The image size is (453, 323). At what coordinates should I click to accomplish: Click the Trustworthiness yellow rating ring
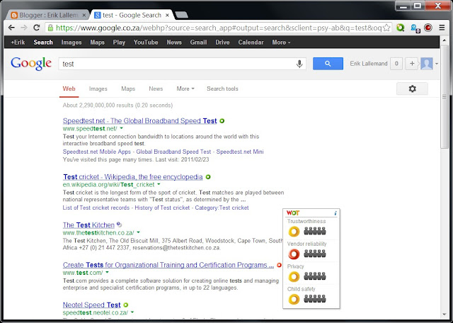(x=294, y=232)
